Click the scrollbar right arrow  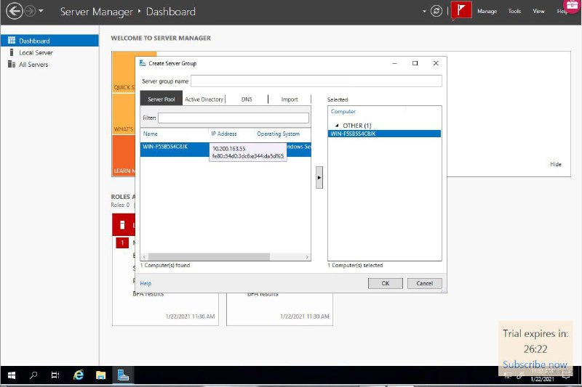pyautogui.click(x=307, y=256)
